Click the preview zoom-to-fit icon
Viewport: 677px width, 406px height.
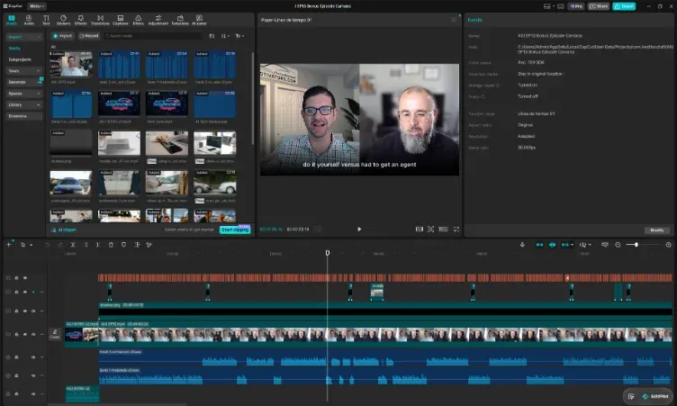coord(431,230)
